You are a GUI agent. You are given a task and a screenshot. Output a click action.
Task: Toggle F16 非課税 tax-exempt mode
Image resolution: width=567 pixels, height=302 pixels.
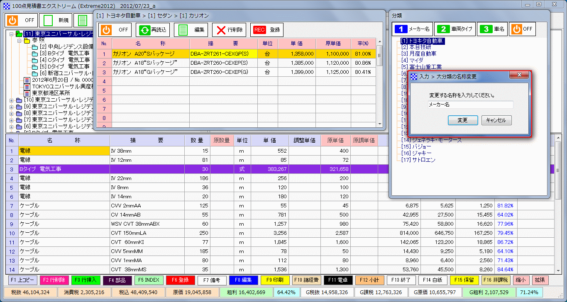point(496,280)
